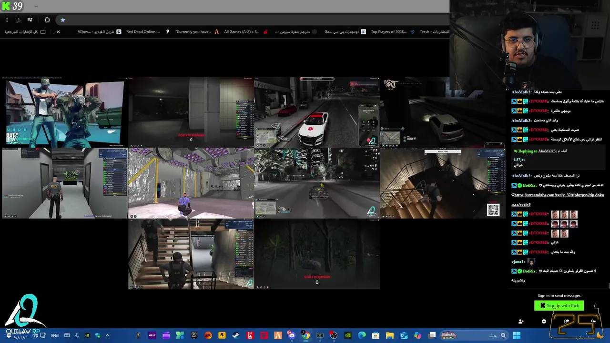This screenshot has width=610, height=343.
Task: Open the Extensions puzzle icon
Action: coord(47,20)
